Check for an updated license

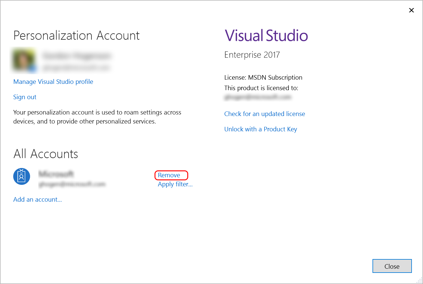(x=265, y=114)
